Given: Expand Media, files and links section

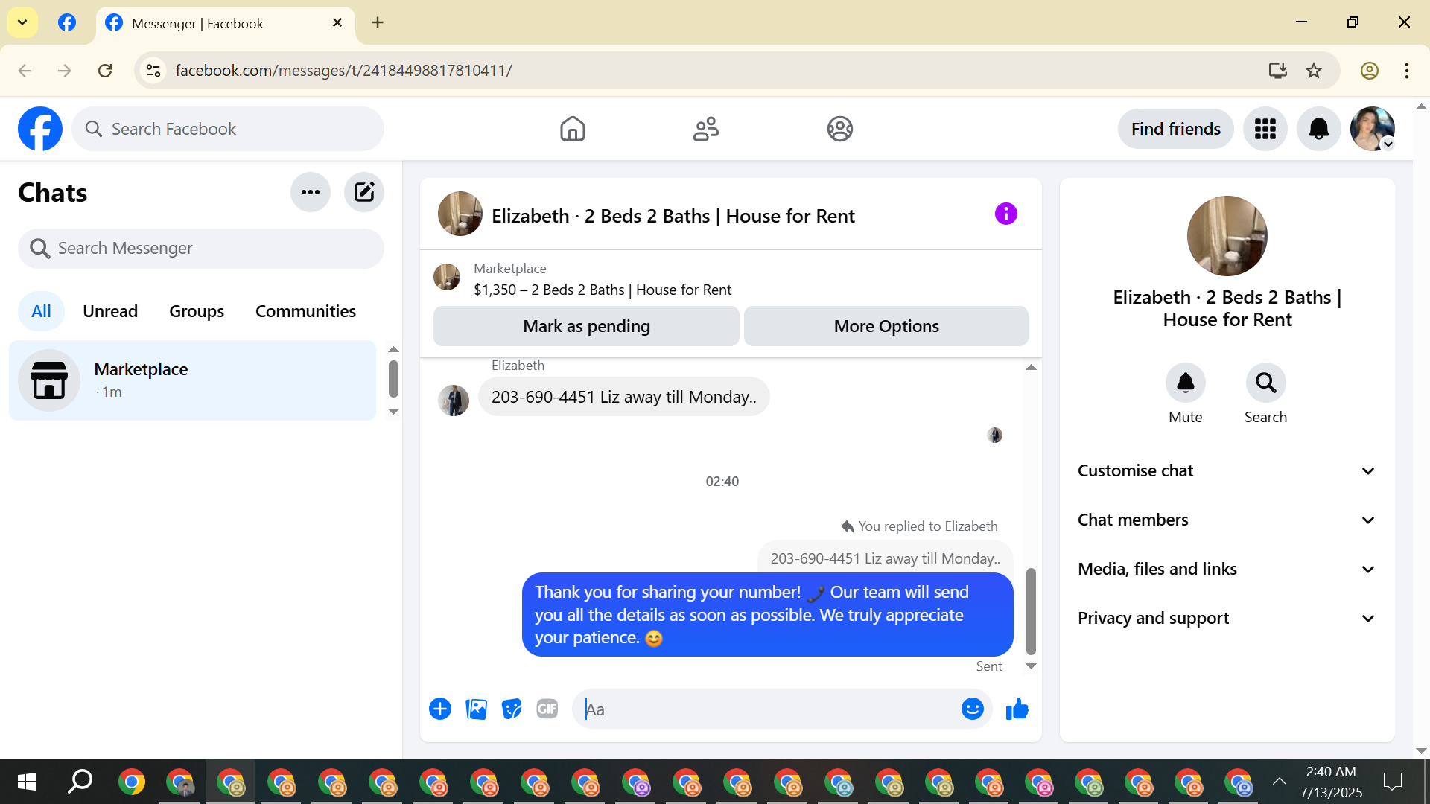Looking at the screenshot, I should 1227,569.
